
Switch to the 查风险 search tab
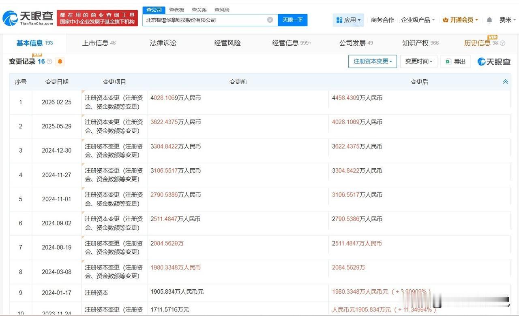click(222, 10)
